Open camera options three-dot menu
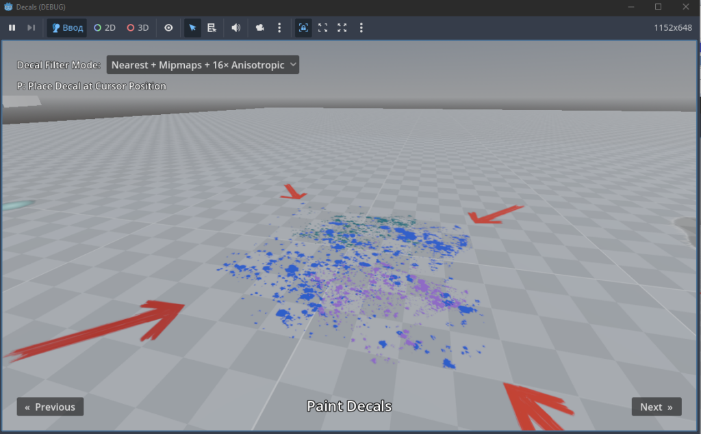 click(279, 28)
